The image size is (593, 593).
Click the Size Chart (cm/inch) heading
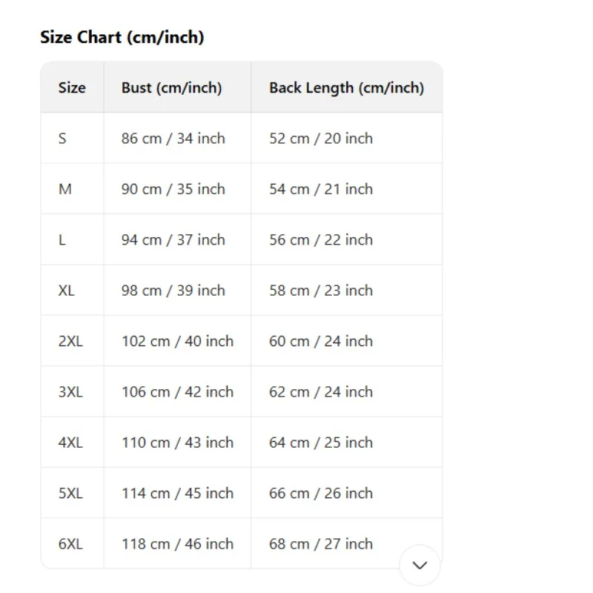(122, 37)
